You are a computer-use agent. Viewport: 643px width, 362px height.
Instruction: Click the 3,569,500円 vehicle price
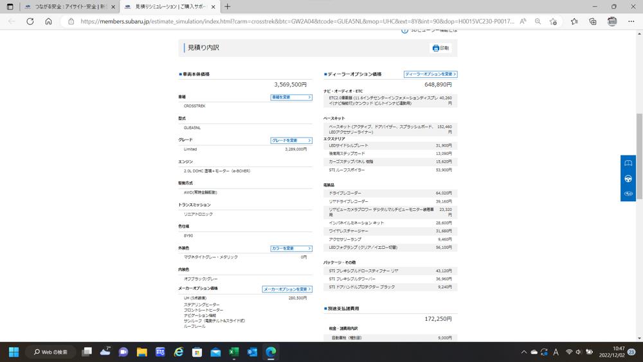tap(291, 84)
